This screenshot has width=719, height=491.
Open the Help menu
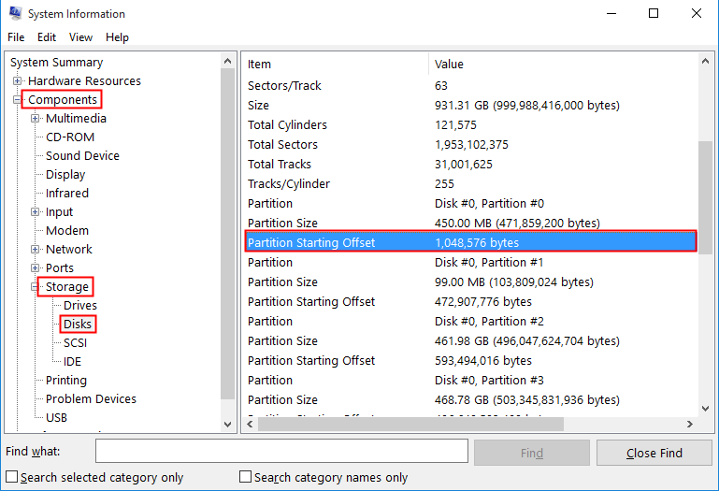117,37
